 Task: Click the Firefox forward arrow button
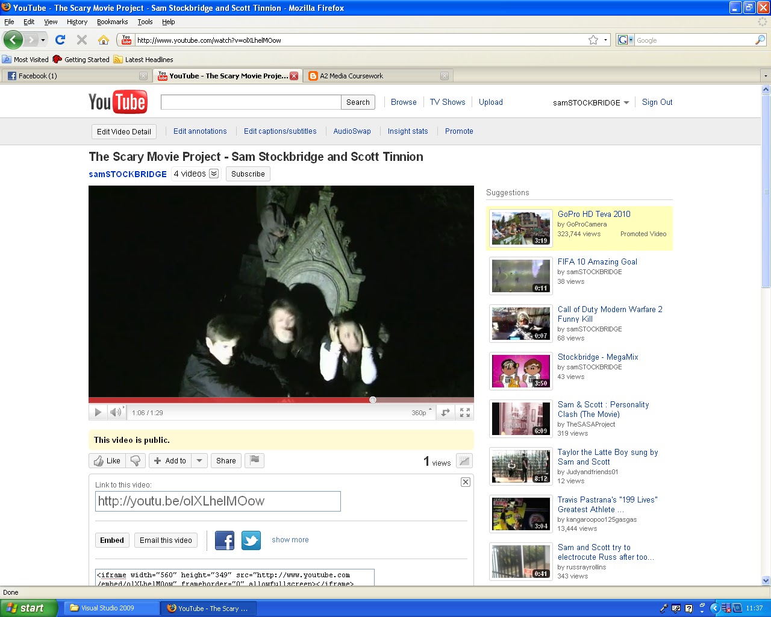coord(31,40)
